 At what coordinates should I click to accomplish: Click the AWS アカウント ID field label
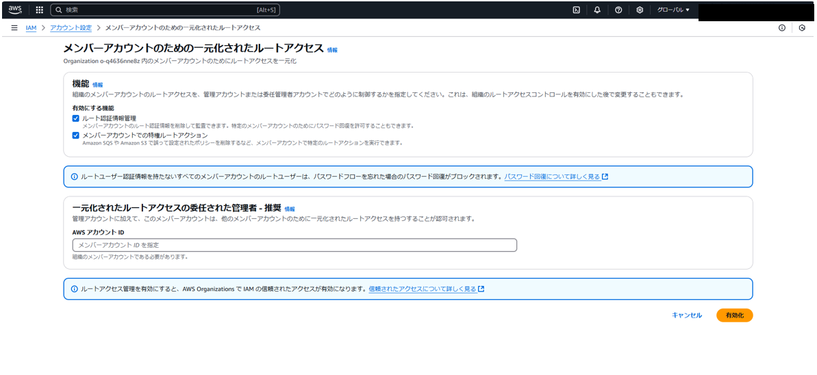point(98,232)
